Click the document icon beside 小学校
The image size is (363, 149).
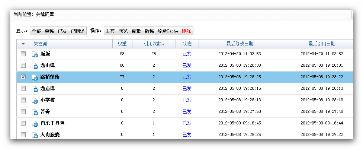click(x=35, y=101)
